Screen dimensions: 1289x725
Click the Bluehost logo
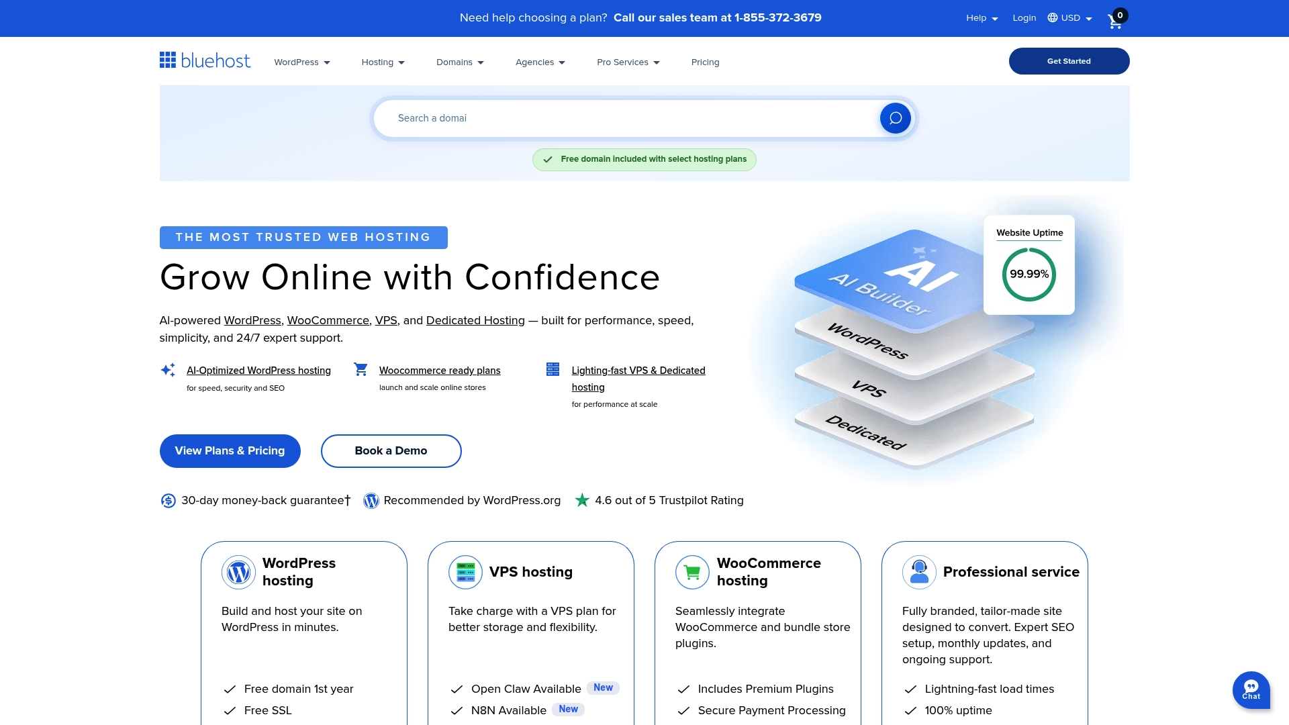[205, 60]
